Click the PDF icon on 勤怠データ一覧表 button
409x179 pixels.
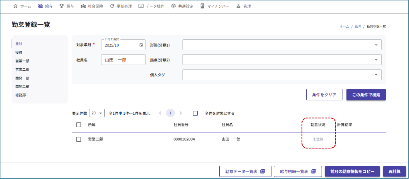tap(263, 171)
